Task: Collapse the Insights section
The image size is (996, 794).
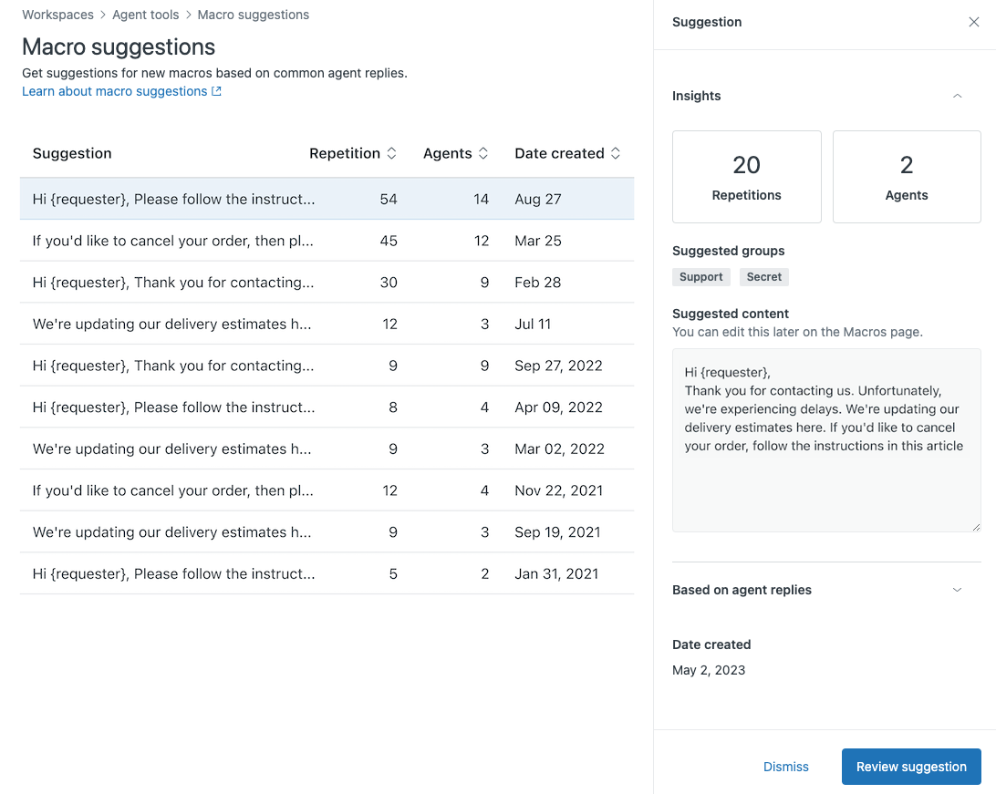Action: (957, 96)
